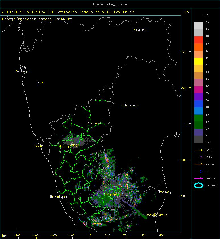Click the Goa label on the coast

pos(38,146)
